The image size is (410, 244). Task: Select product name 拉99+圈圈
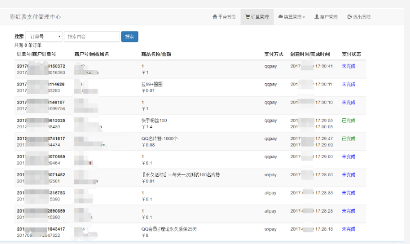click(152, 84)
